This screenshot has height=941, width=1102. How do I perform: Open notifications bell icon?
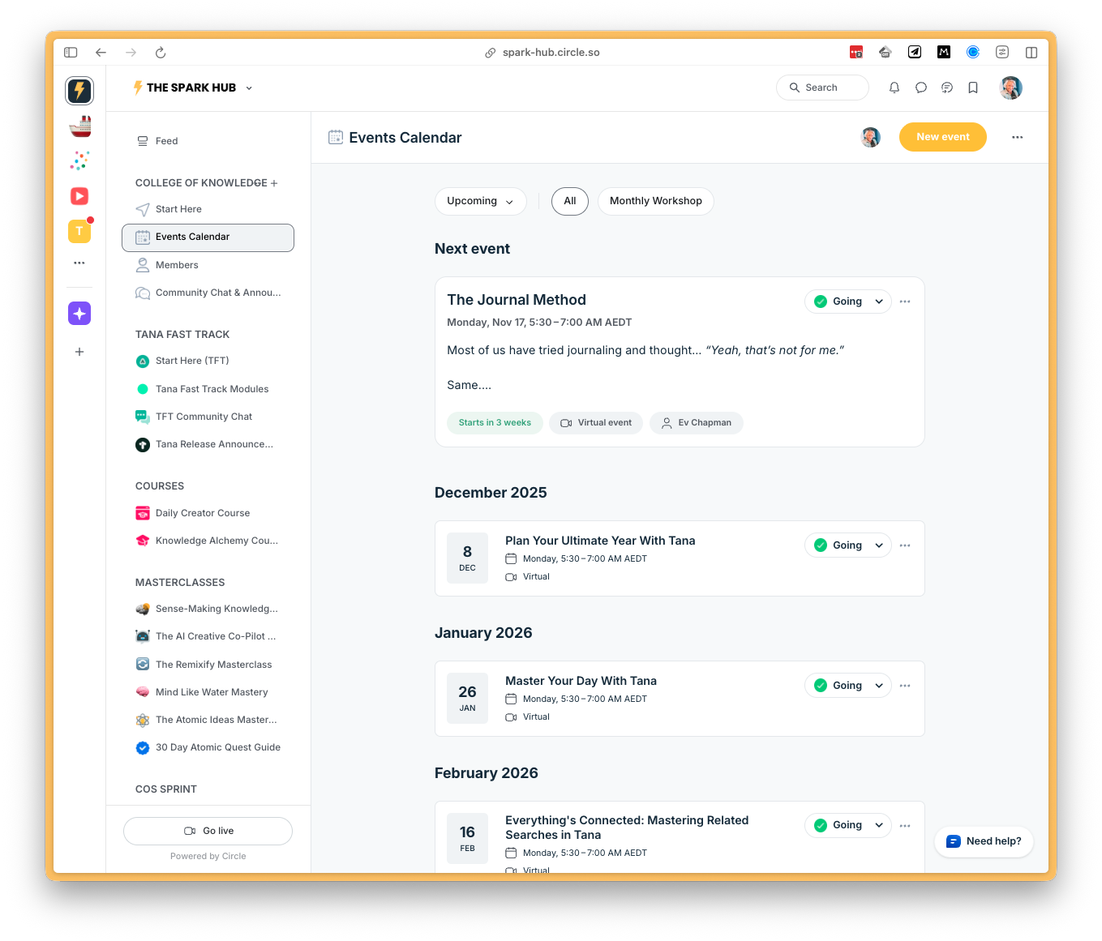pyautogui.click(x=894, y=88)
